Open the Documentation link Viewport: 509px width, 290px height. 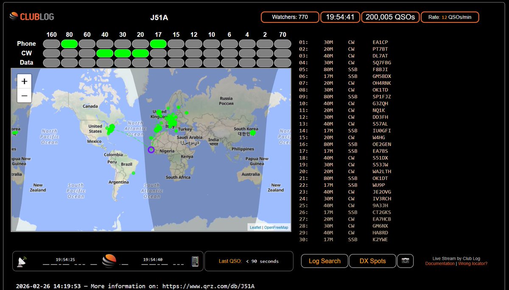tap(440, 263)
